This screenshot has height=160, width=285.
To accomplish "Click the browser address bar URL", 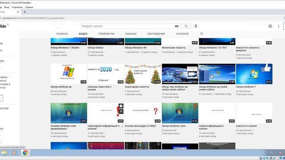I will tap(33, 18).
